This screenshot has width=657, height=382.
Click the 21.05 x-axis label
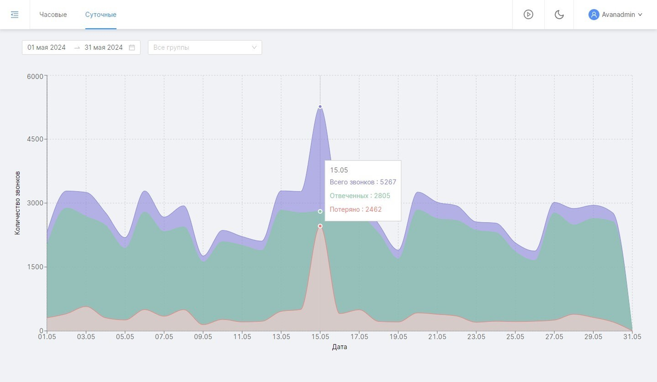[437, 337]
